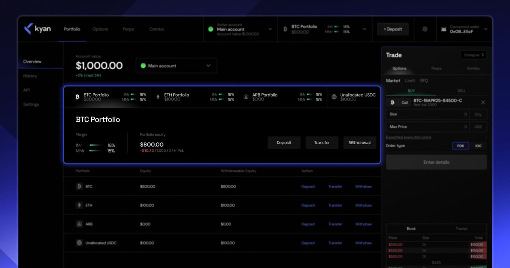Click Withdraw link in the ARB row
The width and height of the screenshot is (510, 268).
364,224
